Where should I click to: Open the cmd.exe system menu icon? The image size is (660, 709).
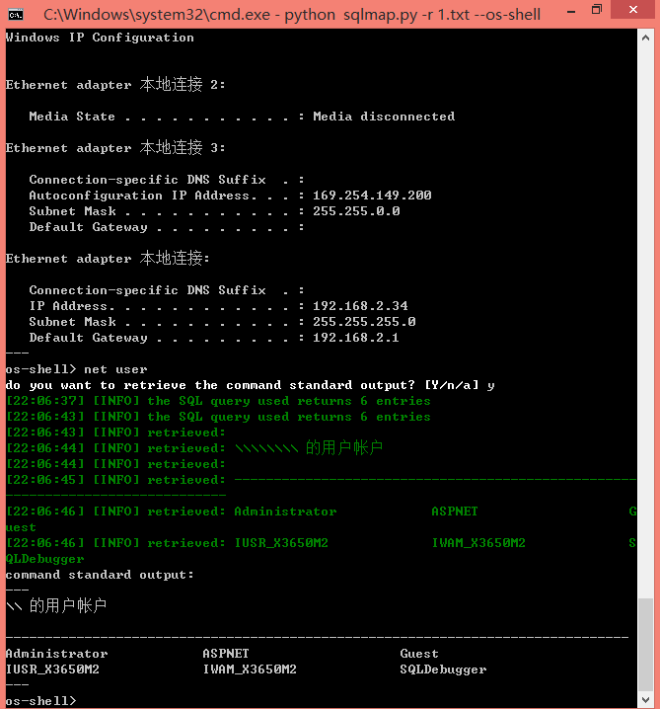coord(16,15)
